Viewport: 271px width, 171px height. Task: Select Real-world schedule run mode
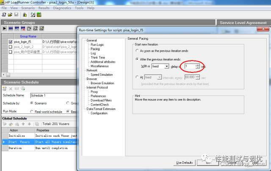32,112
